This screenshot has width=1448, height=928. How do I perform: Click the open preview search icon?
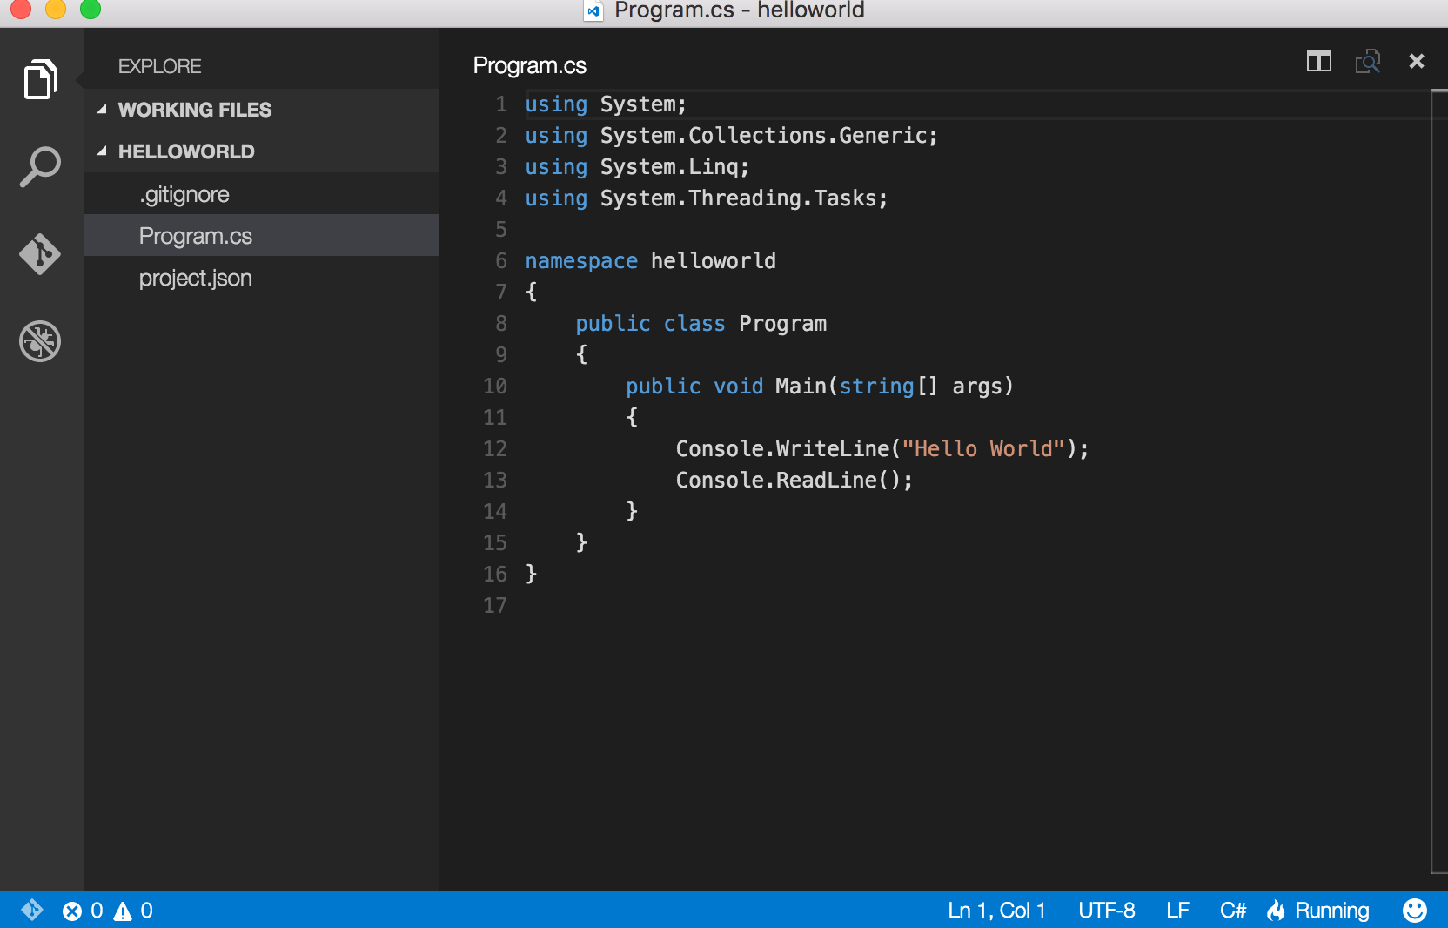tap(1367, 62)
